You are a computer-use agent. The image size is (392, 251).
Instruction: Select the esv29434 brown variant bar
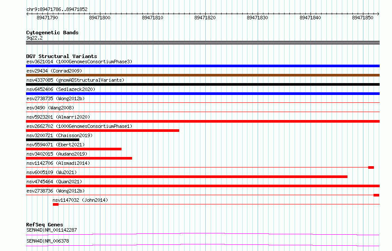pyautogui.click(x=203, y=75)
